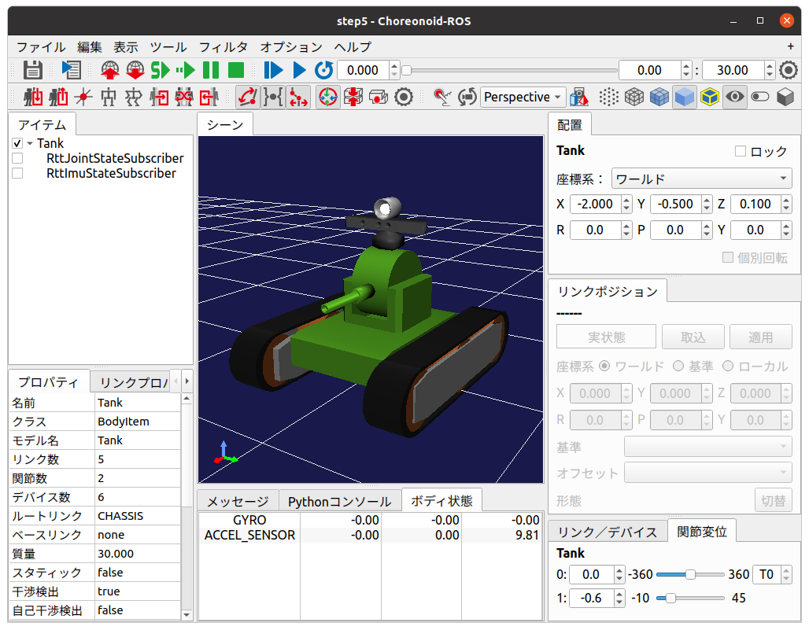The height and width of the screenshot is (630, 809).
Task: Check the RttJointStateSubscriber checkbox
Action: (17, 159)
